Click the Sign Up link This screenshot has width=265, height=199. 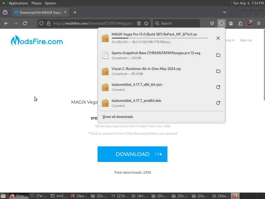coord(246,40)
